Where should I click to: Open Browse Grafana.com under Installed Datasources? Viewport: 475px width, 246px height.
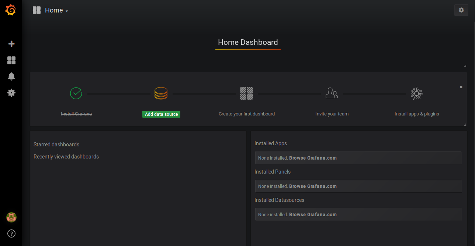click(313, 215)
